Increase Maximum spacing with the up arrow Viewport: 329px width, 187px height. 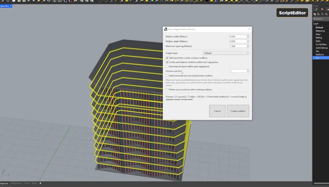click(248, 45)
